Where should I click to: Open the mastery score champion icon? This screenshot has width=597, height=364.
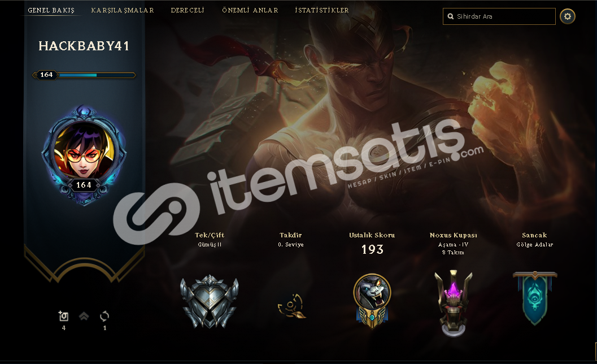(372, 301)
